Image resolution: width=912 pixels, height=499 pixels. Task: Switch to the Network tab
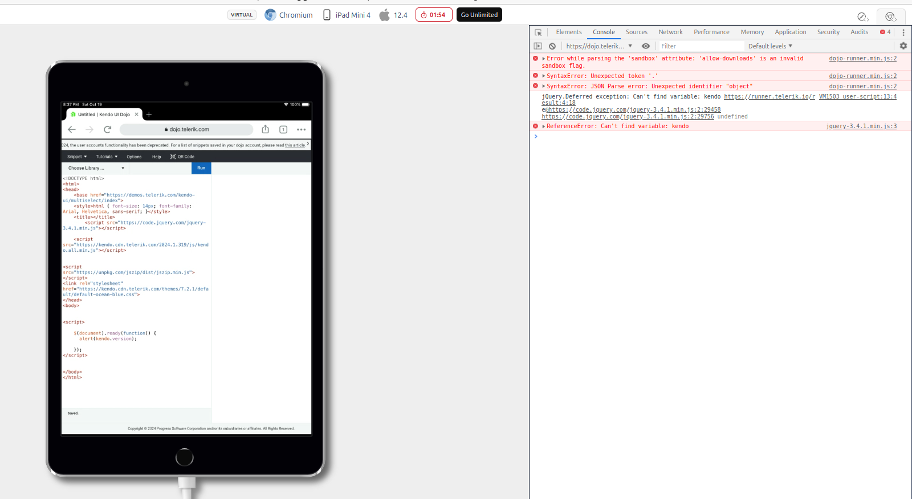click(670, 32)
